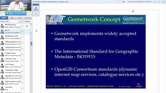
Task: Click the Geonetwork Concept slide title
Action: tap(94, 19)
